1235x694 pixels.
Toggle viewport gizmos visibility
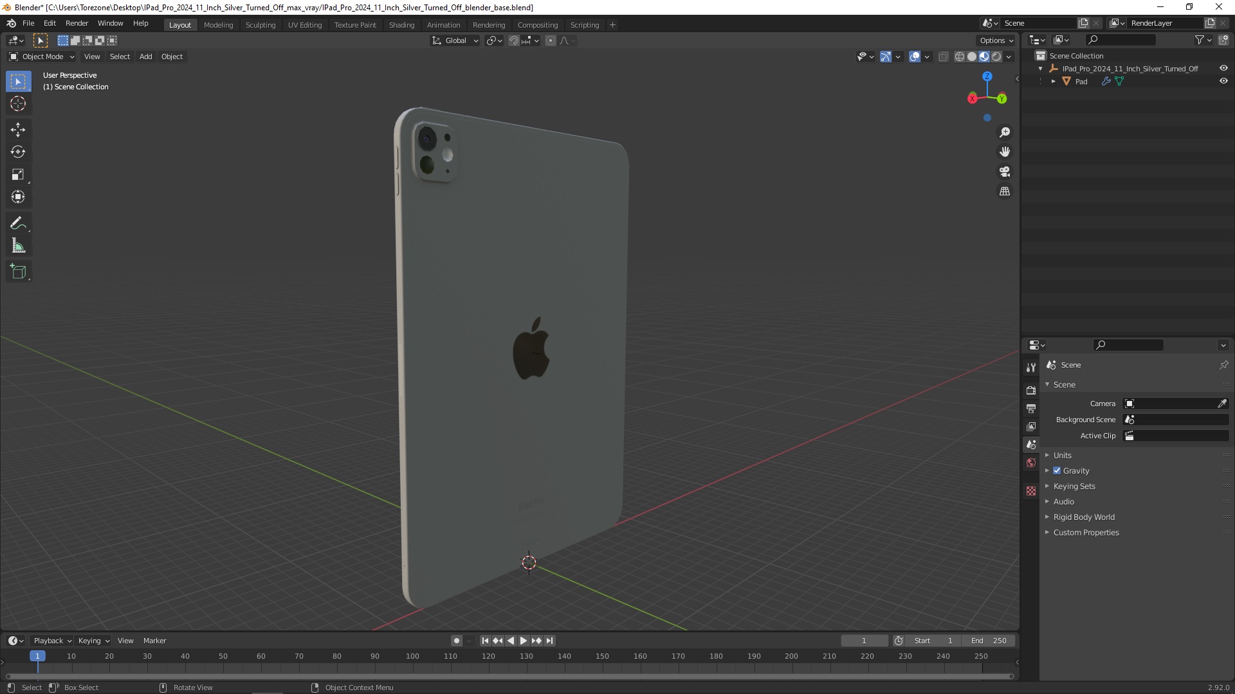point(886,57)
